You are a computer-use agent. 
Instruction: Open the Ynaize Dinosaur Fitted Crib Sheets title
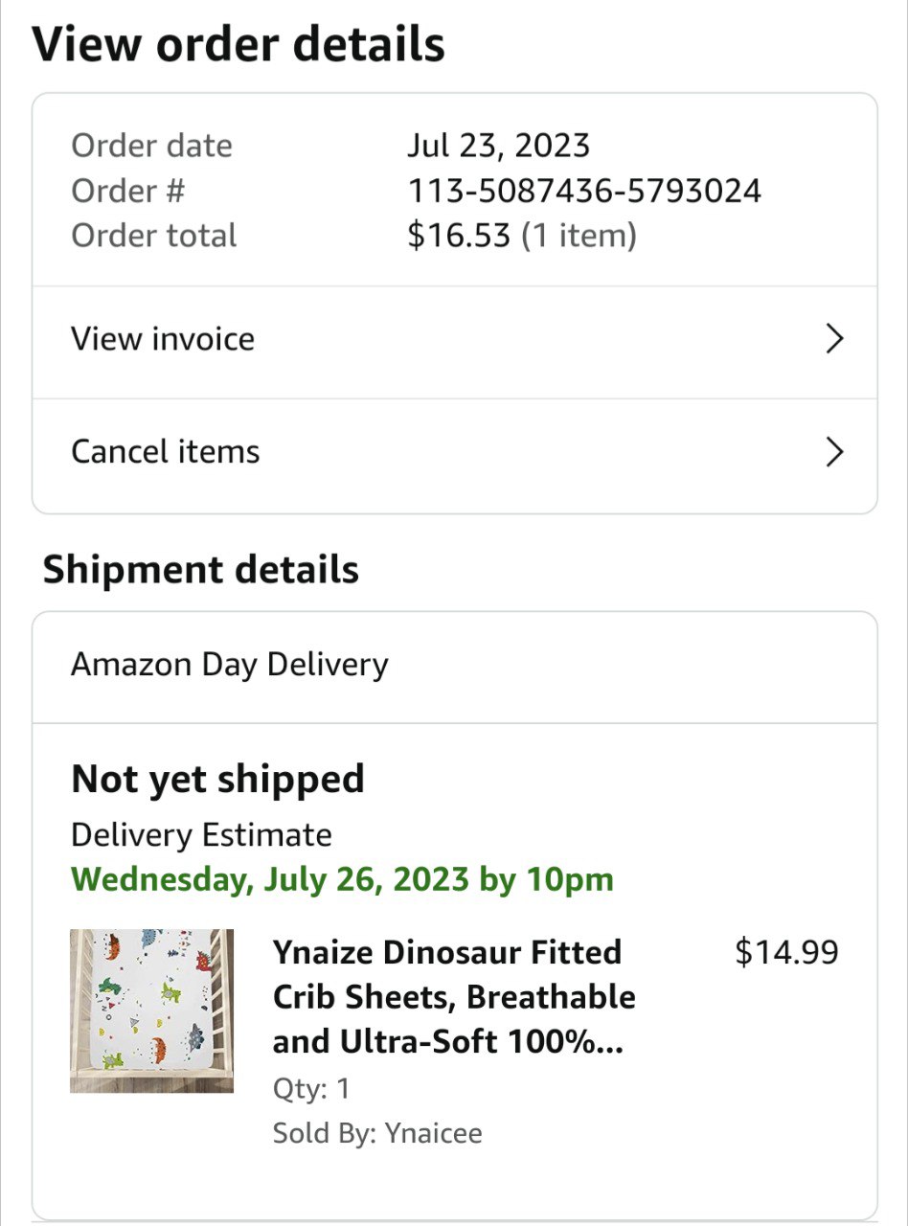click(x=454, y=996)
